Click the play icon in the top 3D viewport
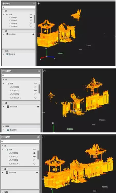116x193 pixels. 39,3
